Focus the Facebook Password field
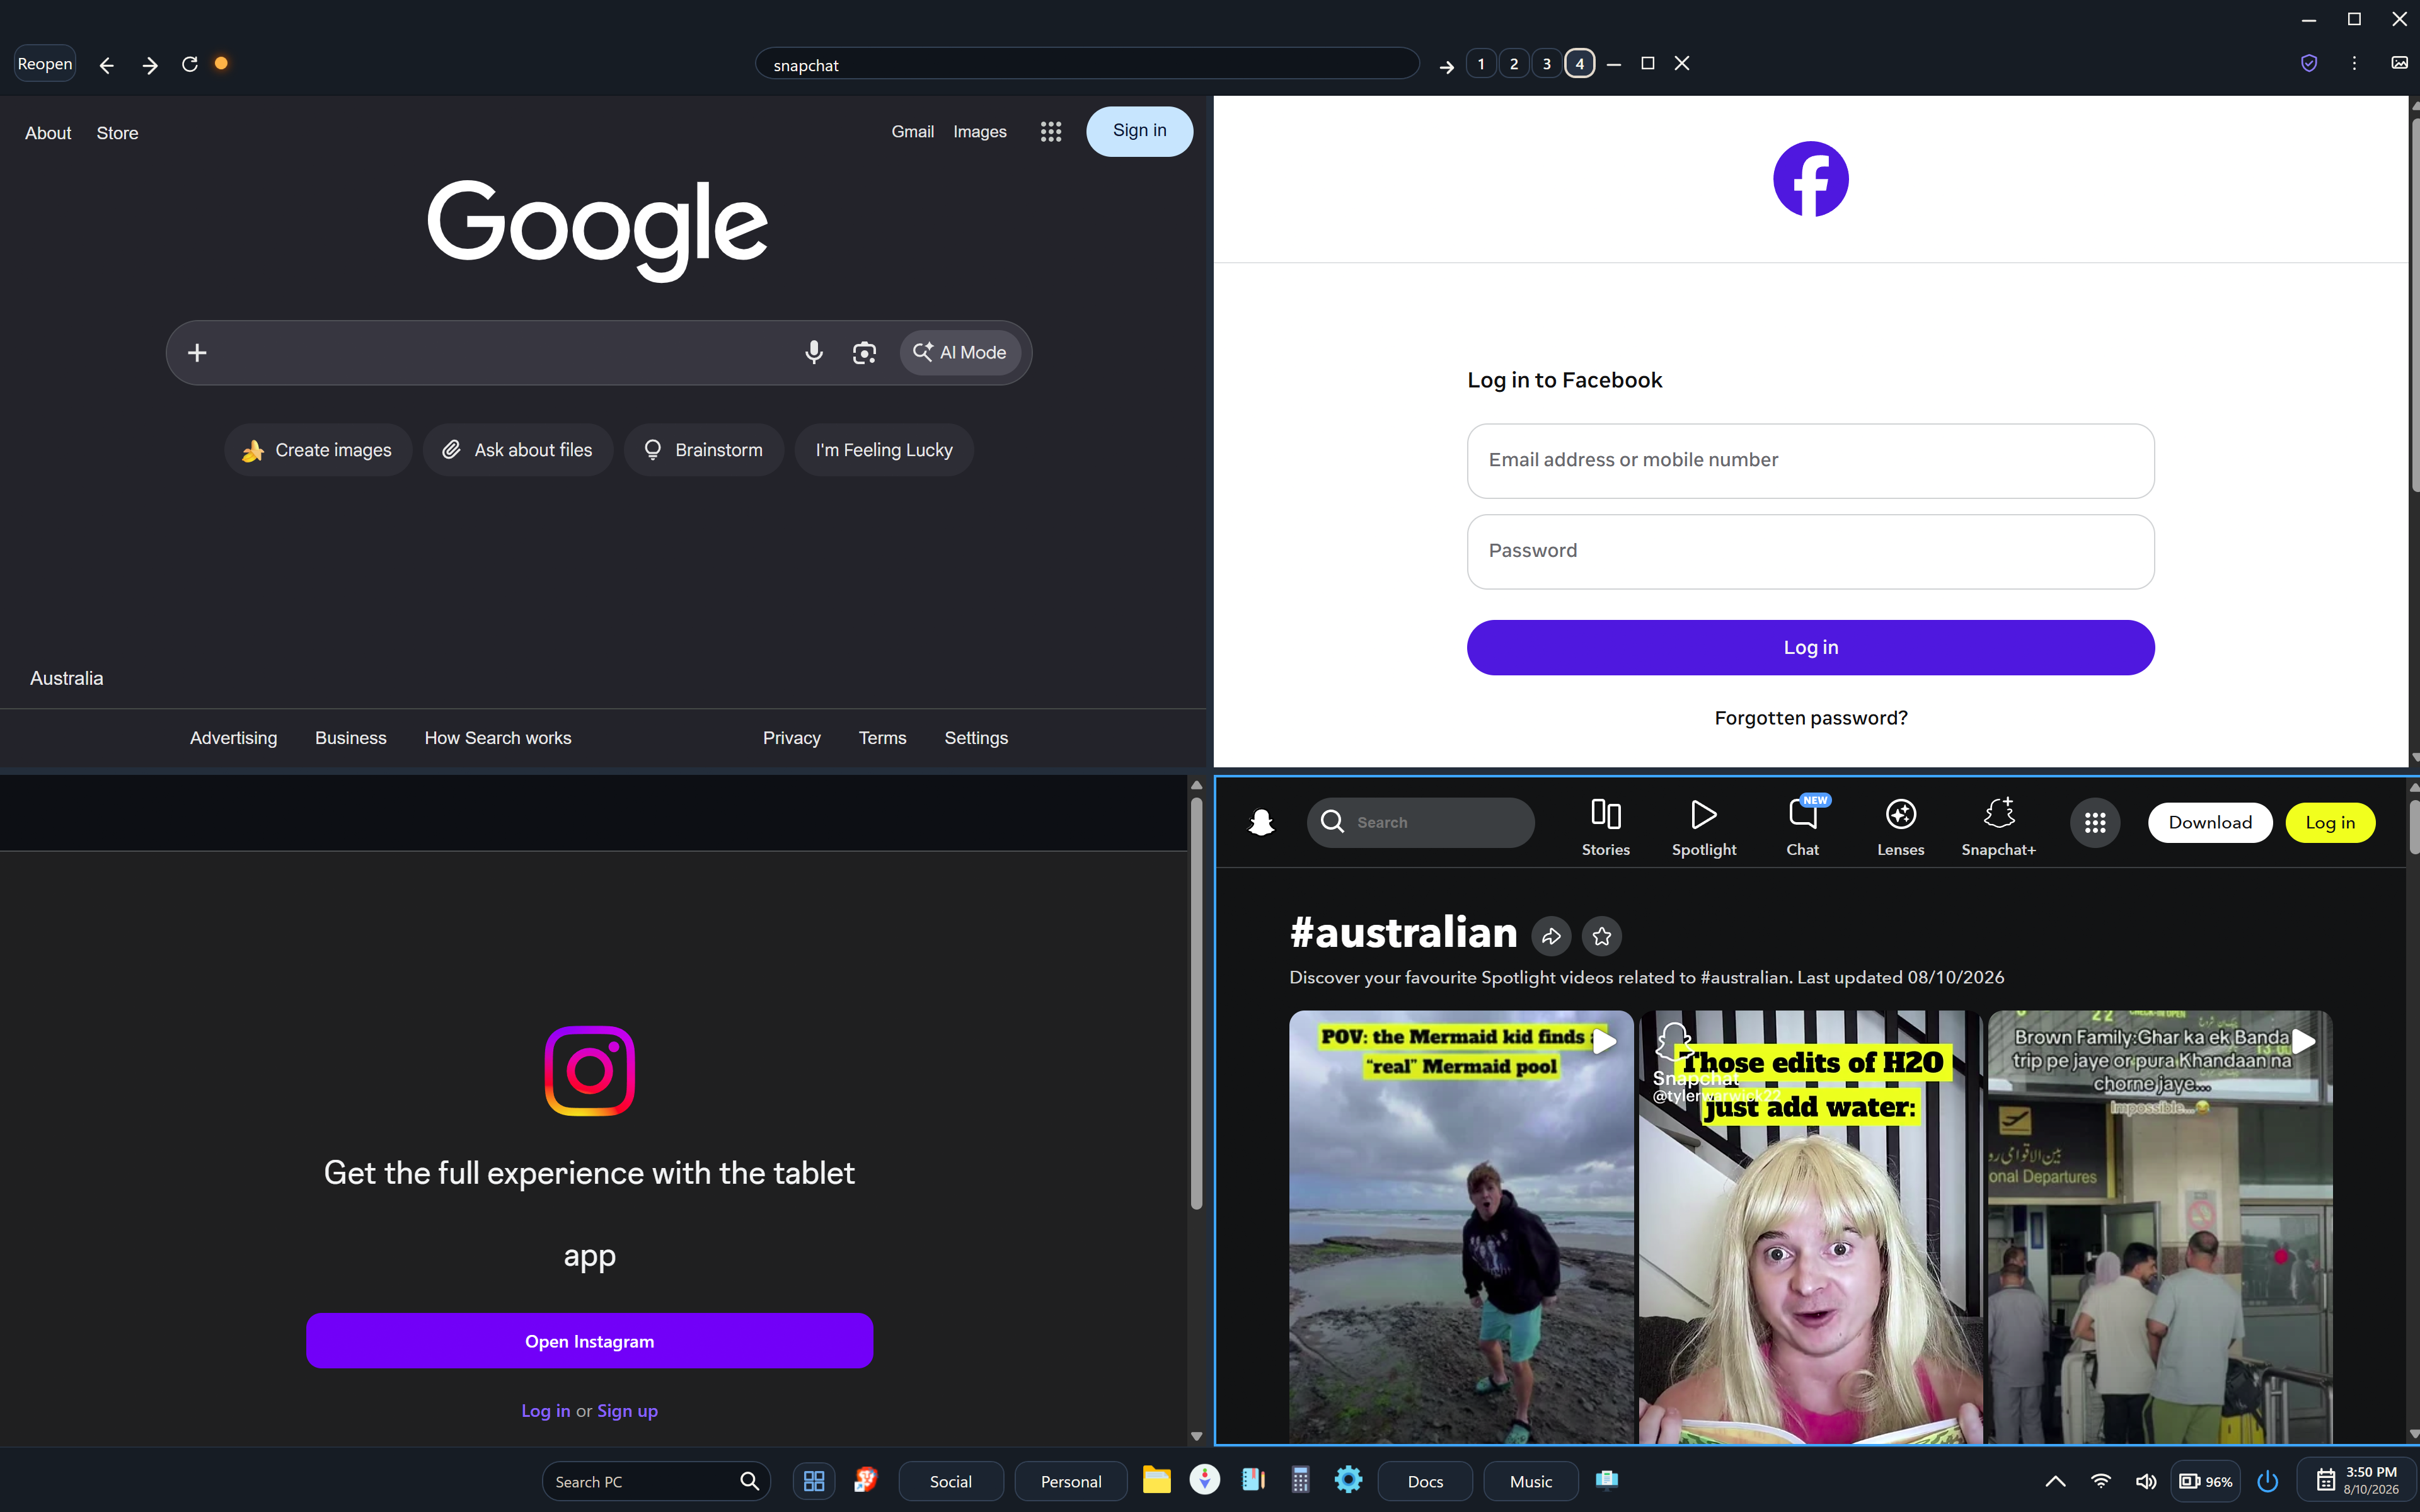The height and width of the screenshot is (1512, 2420). click(1810, 551)
